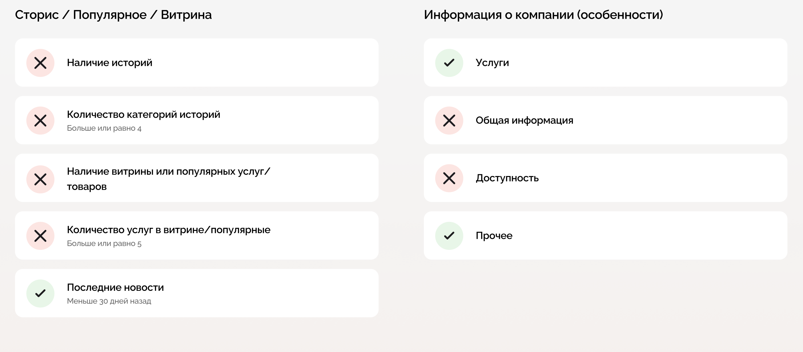Click the red cross icon beside Наличие историй
This screenshot has width=803, height=352.
40,63
